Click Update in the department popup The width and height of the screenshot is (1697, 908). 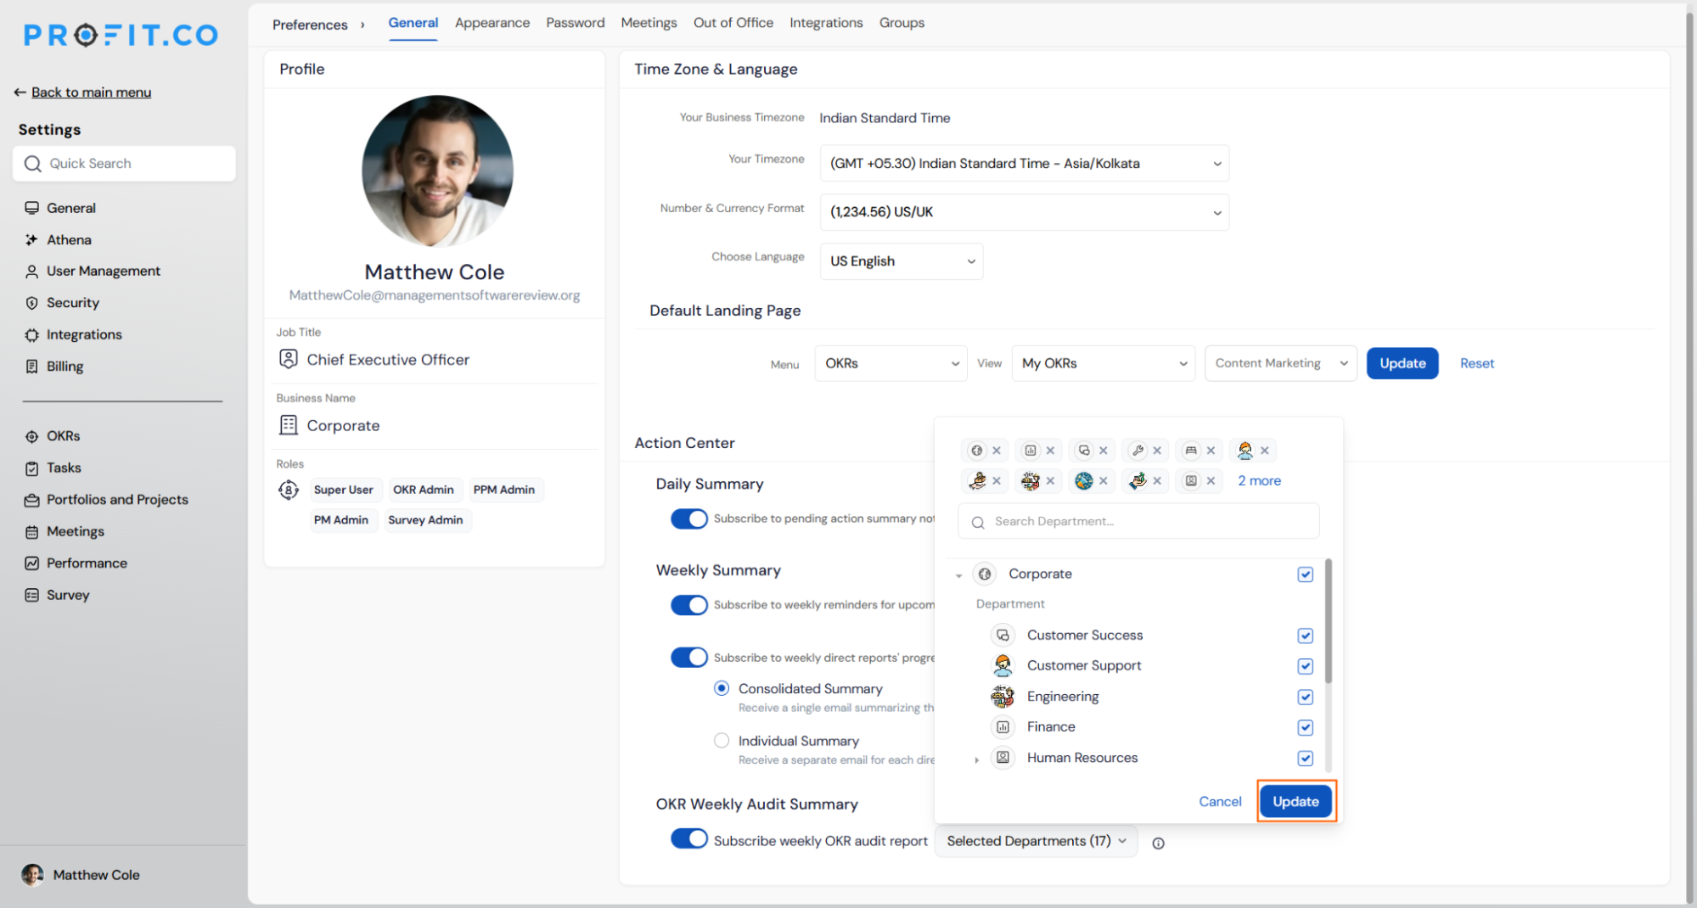coord(1295,802)
